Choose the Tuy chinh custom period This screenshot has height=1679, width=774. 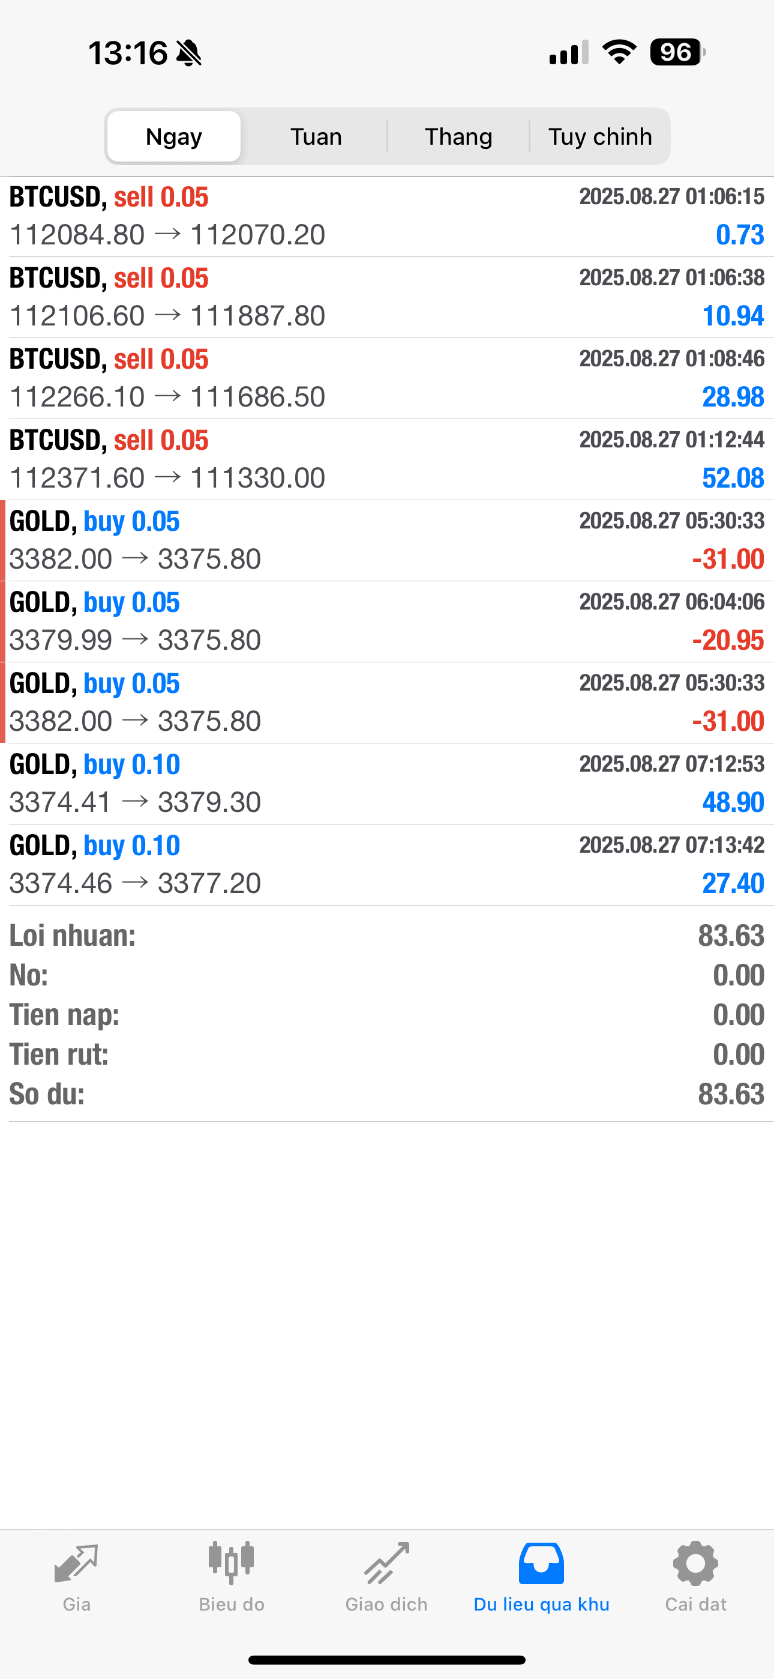coord(600,137)
